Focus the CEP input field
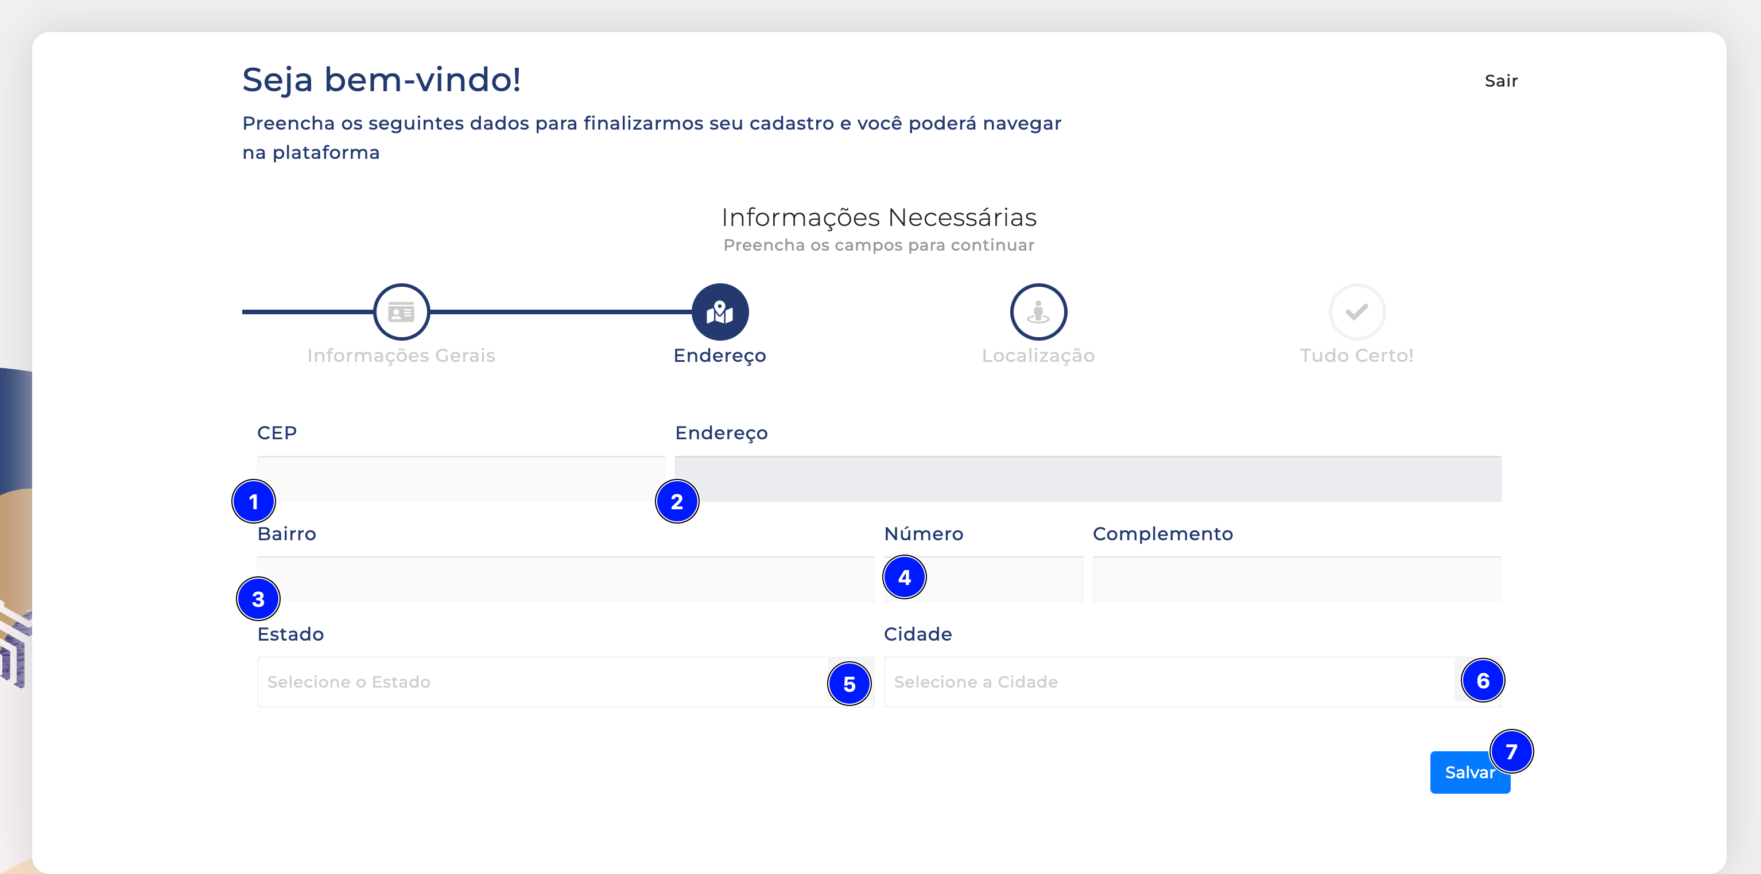Image resolution: width=1761 pixels, height=874 pixels. [461, 479]
